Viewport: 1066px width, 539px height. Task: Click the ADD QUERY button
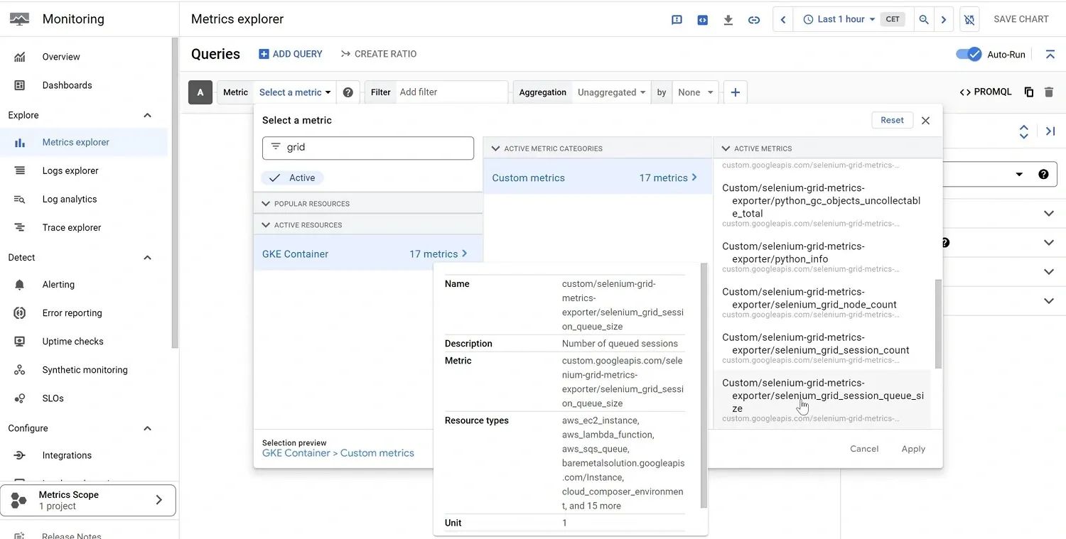[291, 54]
